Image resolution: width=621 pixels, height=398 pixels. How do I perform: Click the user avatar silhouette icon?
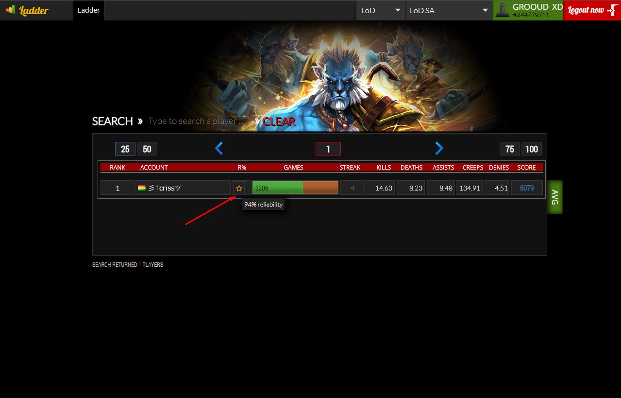pos(503,10)
